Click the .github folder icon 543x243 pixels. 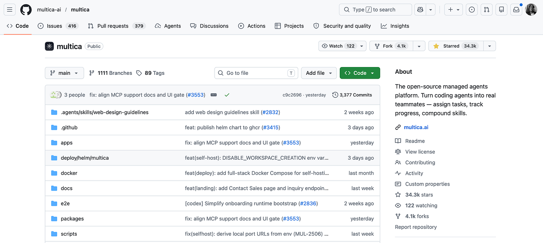click(x=54, y=128)
